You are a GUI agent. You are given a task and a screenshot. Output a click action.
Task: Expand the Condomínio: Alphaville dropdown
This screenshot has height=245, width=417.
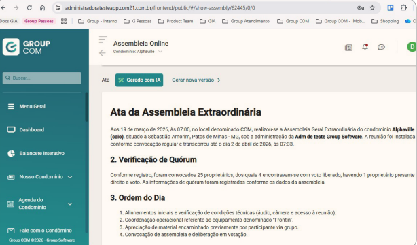pos(137,52)
